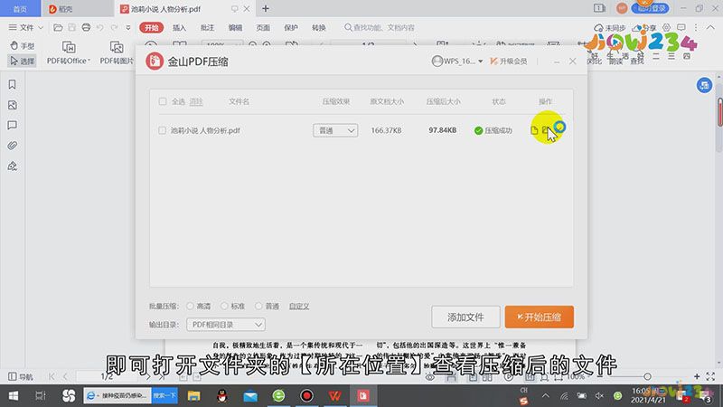Toggle the 全选 select-all checkbox

point(163,101)
